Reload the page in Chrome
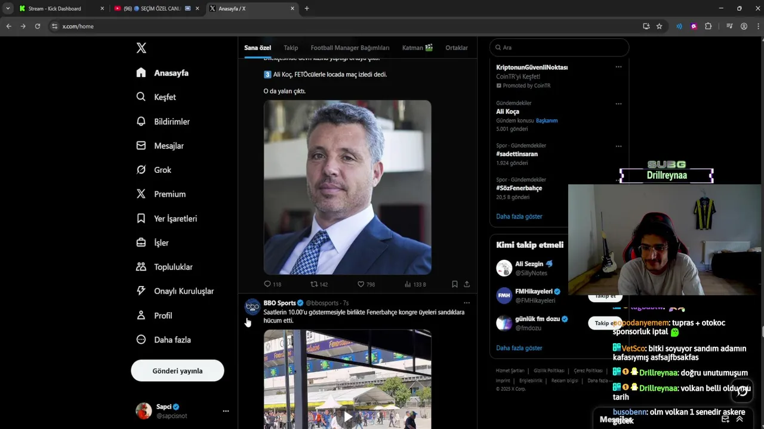 (x=37, y=26)
